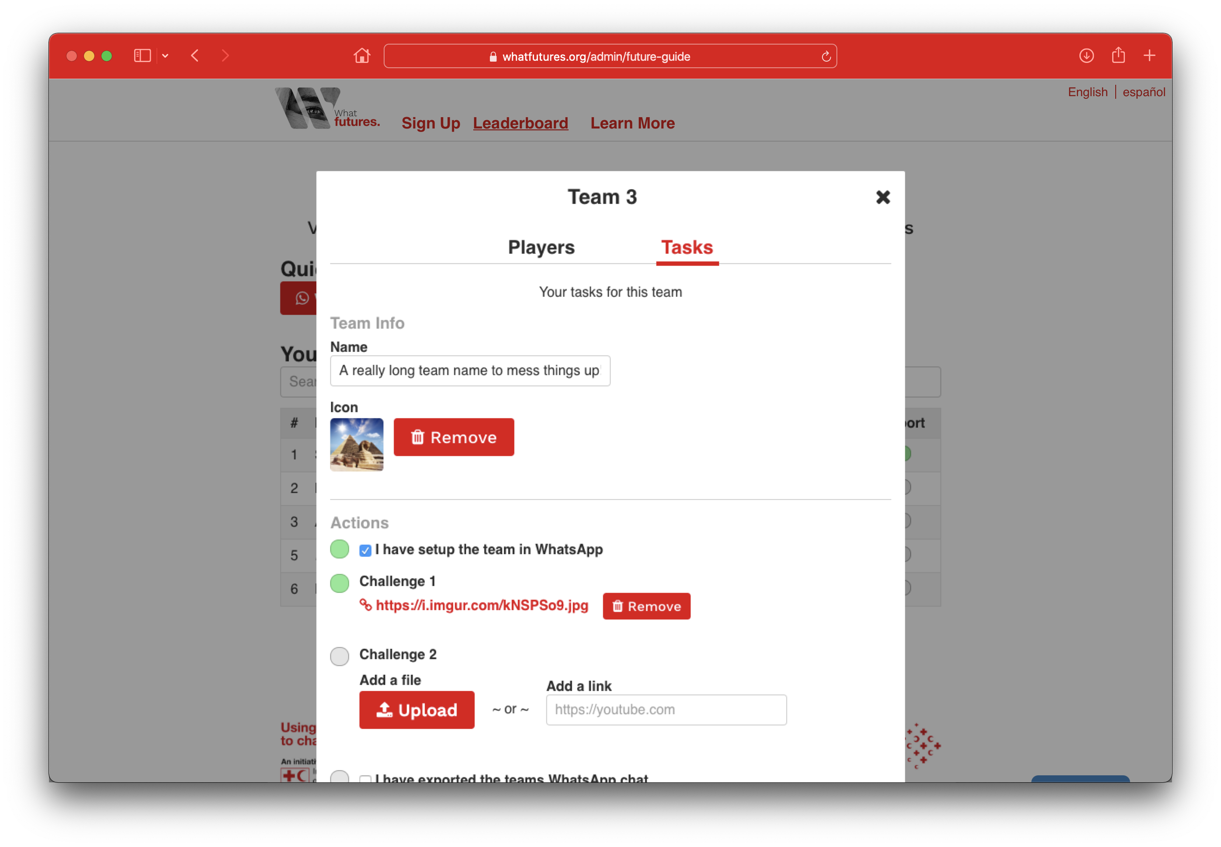1221x847 pixels.
Task: Open a new tab with plus icon
Action: tap(1149, 56)
